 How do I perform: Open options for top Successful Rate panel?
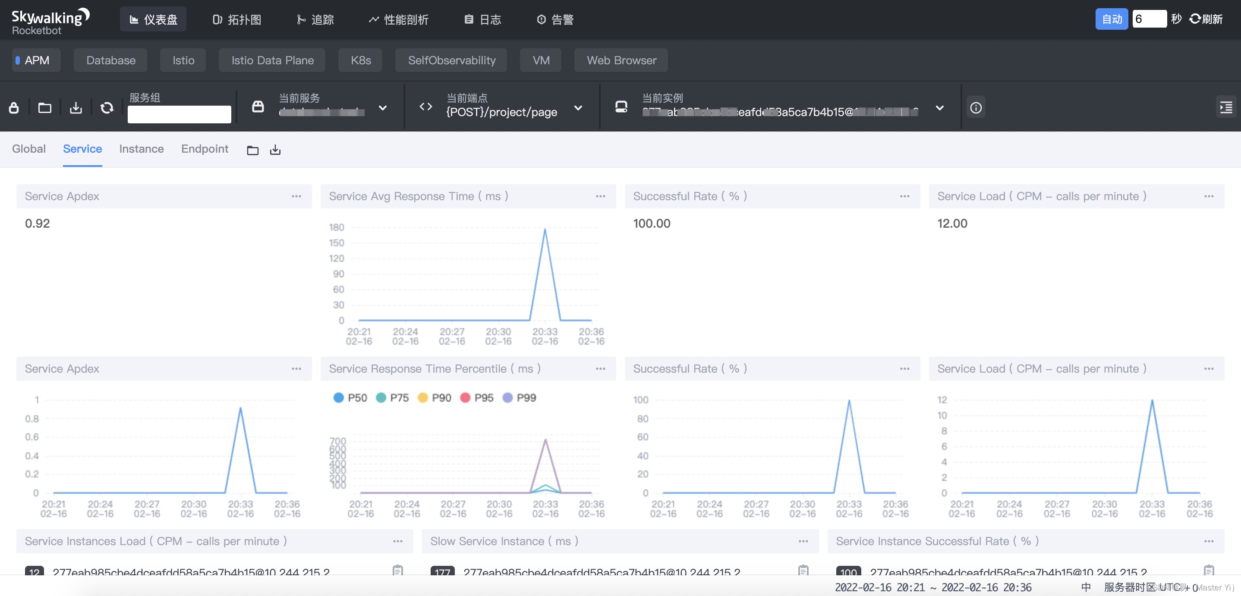pyautogui.click(x=905, y=196)
